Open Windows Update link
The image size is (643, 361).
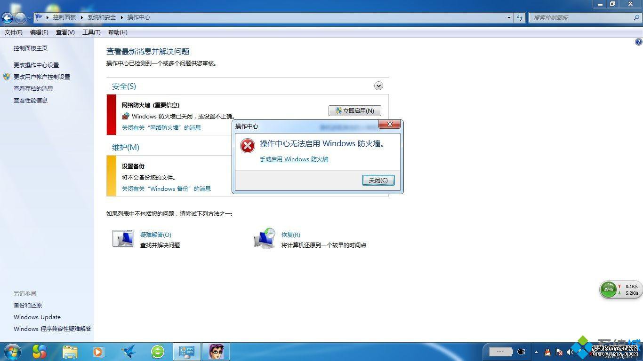click(37, 317)
